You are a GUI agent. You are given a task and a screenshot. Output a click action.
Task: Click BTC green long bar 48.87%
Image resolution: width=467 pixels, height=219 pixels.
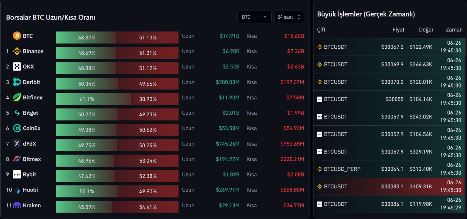coord(86,38)
